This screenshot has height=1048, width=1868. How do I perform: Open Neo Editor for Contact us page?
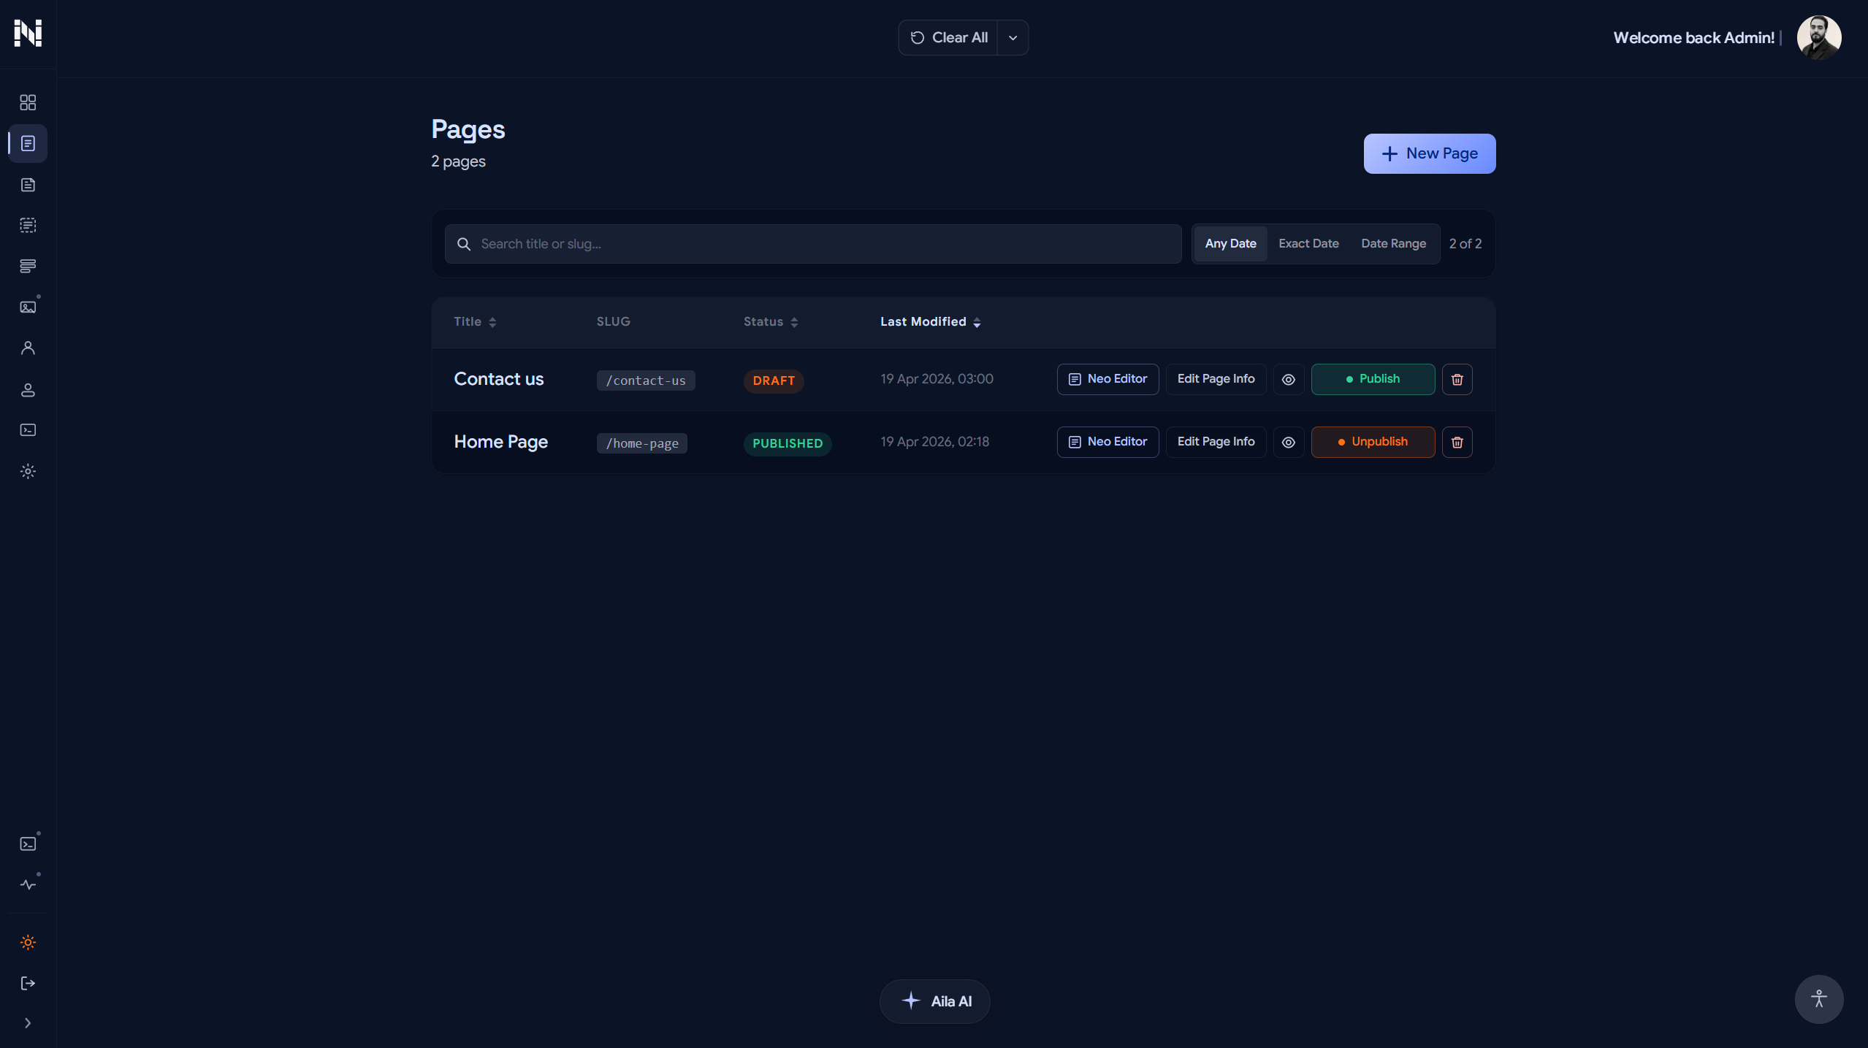(1107, 379)
